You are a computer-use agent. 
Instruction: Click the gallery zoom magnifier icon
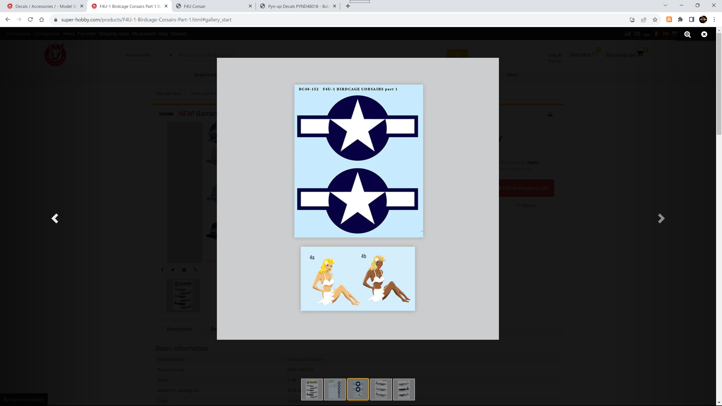(x=687, y=34)
